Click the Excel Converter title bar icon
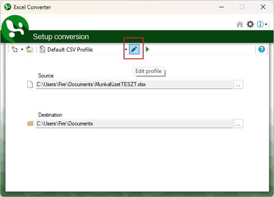 [8, 7]
